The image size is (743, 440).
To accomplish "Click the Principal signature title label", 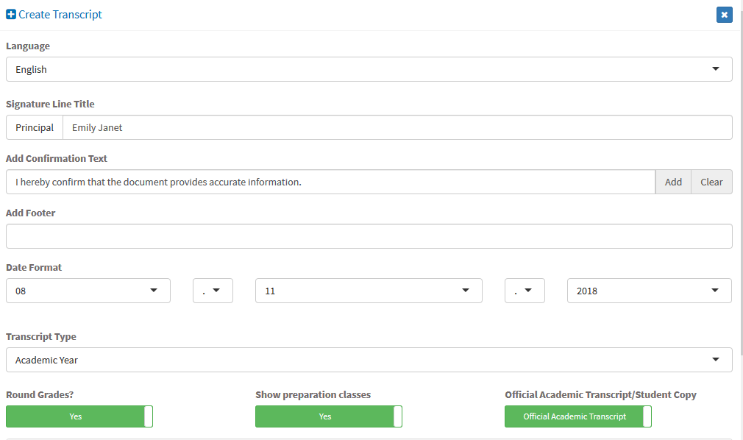I will pos(35,127).
